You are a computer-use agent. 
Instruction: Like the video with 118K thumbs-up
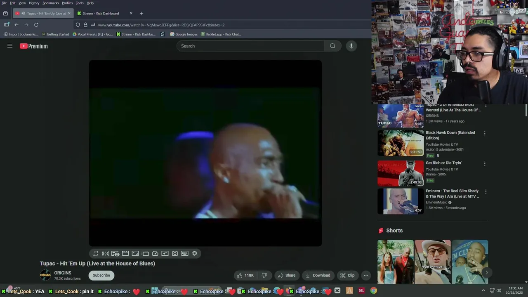[245, 276]
